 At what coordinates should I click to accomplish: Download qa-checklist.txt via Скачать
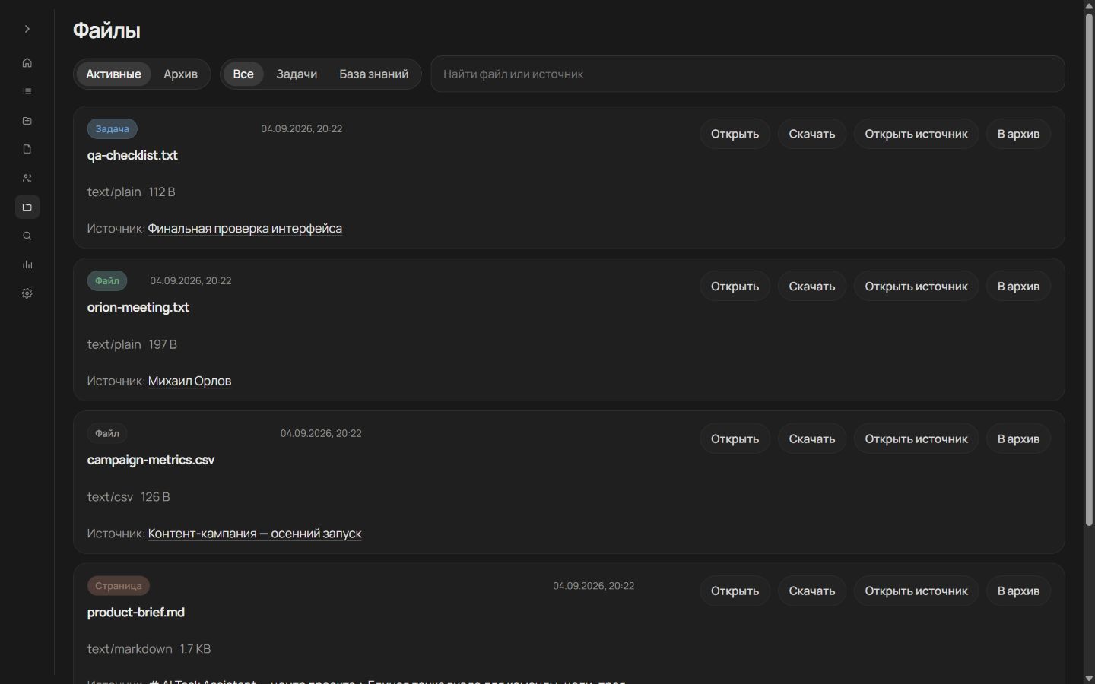point(811,134)
